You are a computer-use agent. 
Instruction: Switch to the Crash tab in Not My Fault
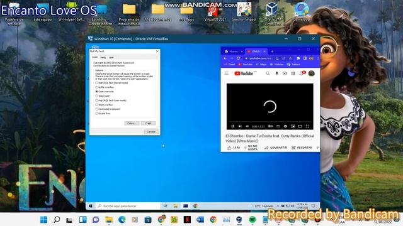tap(95, 57)
